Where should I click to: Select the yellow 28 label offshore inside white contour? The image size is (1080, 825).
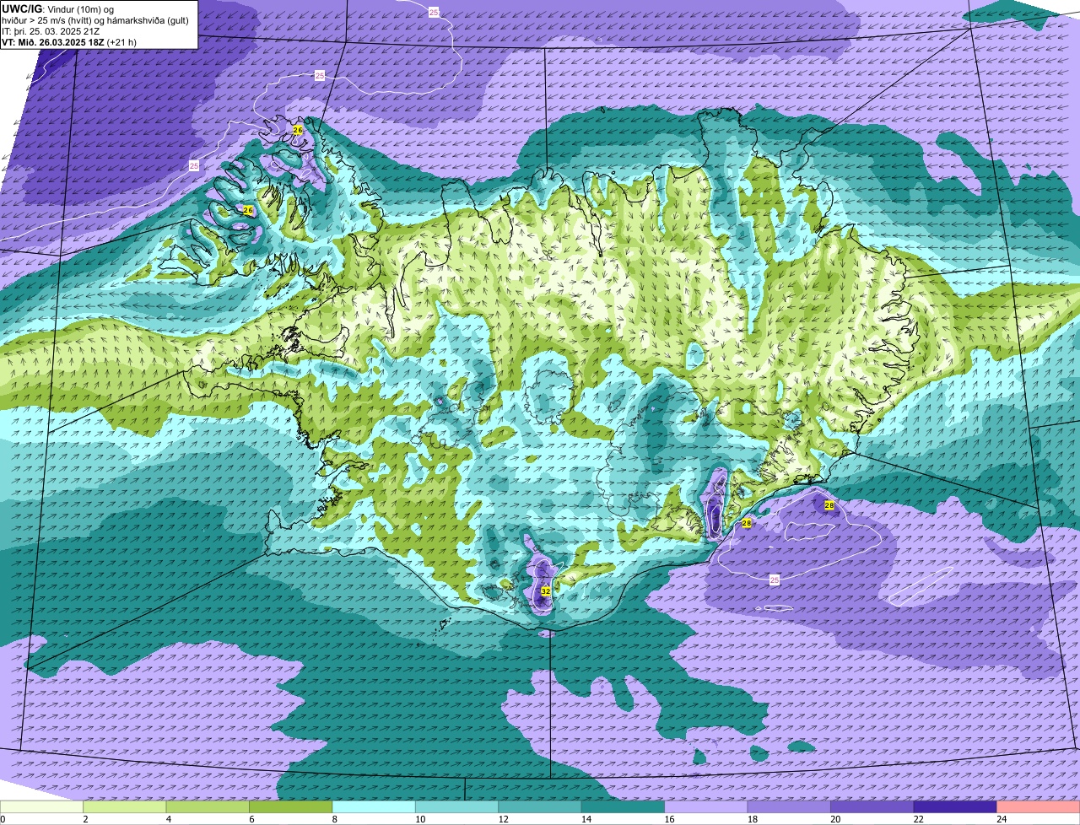(x=829, y=505)
